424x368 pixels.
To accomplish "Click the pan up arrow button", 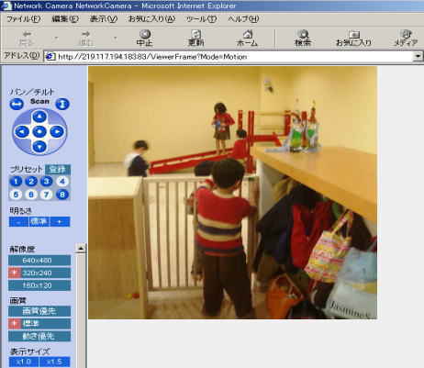I will pos(39,117).
